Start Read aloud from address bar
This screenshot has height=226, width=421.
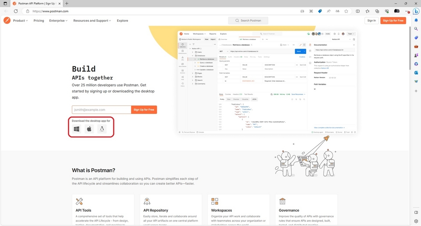[329, 11]
